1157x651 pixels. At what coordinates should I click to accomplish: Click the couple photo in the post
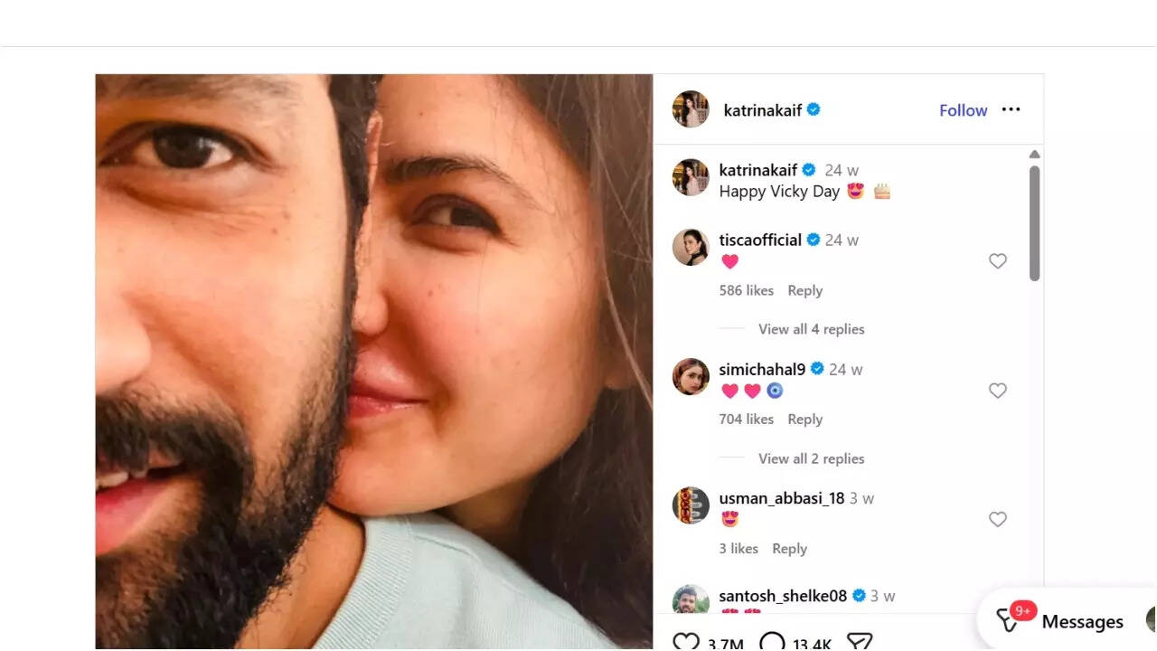(373, 362)
